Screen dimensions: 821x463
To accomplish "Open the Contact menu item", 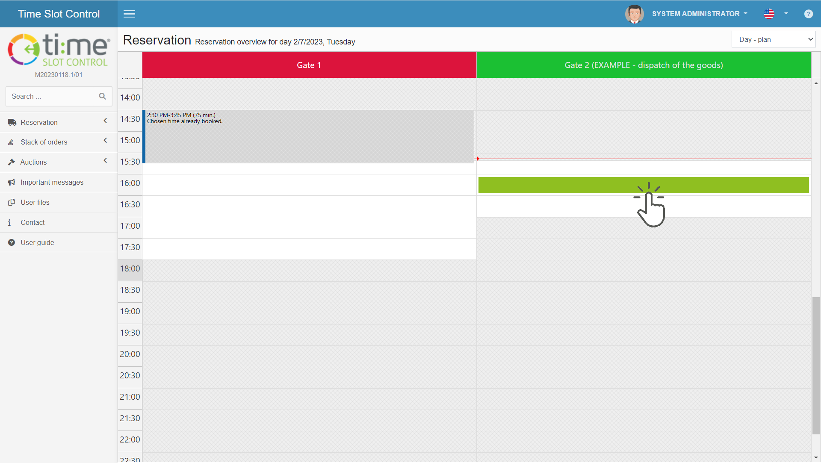I will point(32,222).
